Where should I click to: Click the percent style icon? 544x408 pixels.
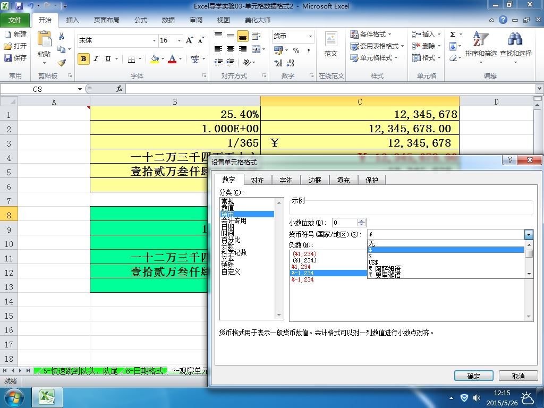pos(296,50)
